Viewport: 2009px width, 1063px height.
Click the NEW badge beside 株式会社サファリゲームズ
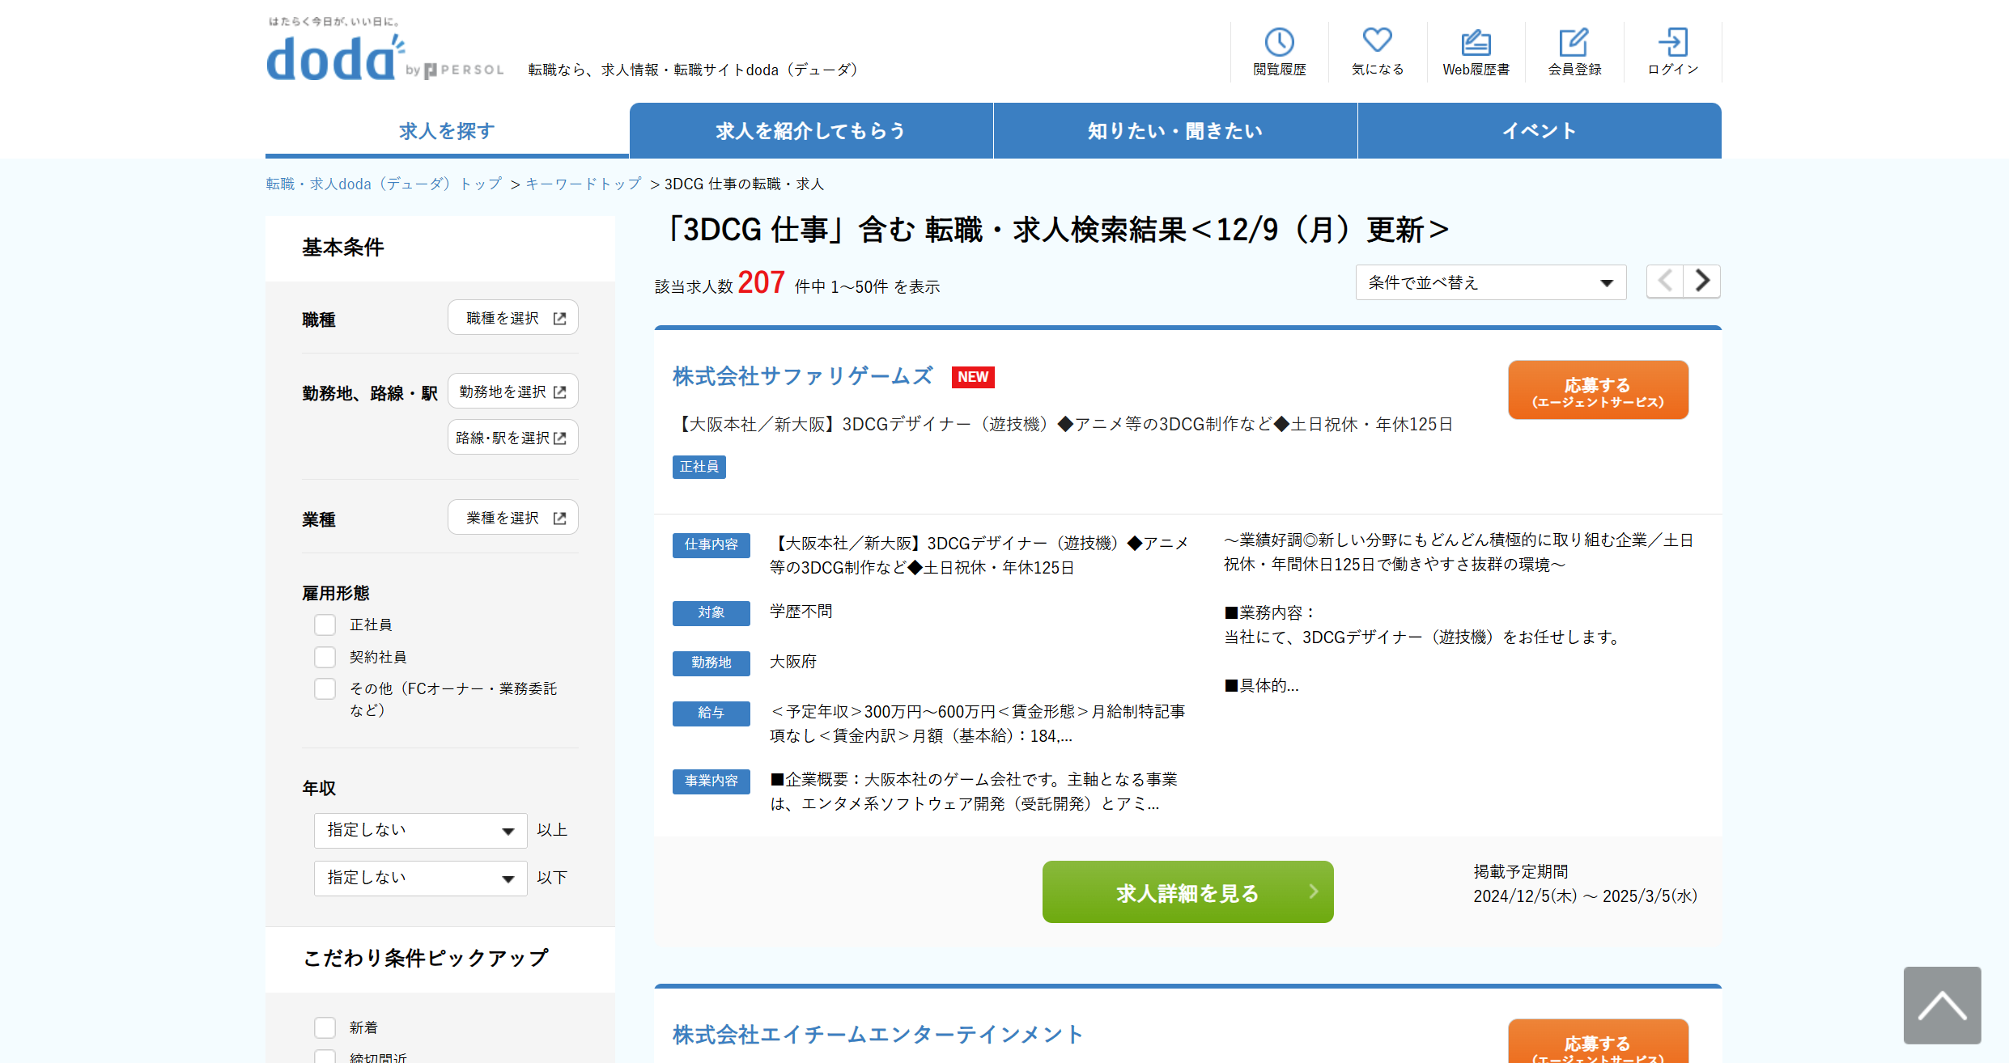(973, 377)
